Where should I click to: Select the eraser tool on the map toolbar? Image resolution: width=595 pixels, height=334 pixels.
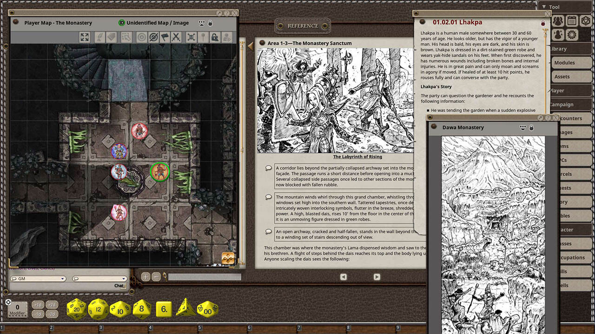click(113, 37)
